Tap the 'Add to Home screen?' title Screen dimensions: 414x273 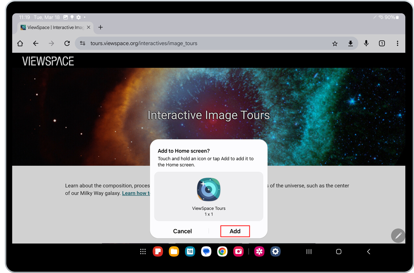[184, 151]
